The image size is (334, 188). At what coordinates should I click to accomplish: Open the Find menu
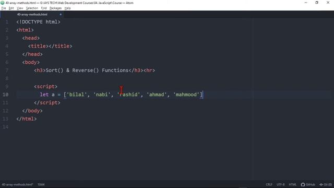click(44, 8)
